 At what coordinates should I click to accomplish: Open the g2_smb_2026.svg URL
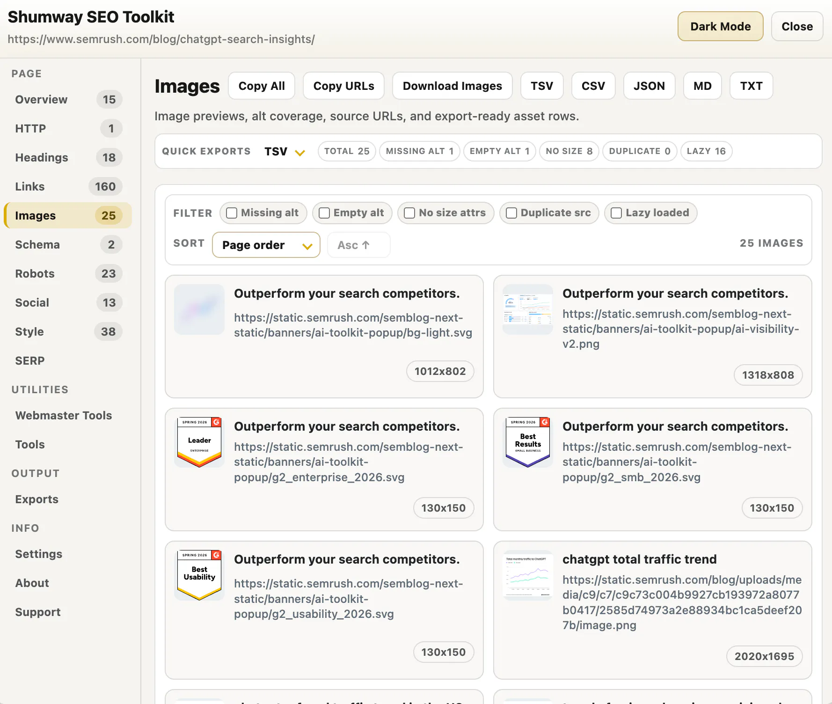pos(677,462)
